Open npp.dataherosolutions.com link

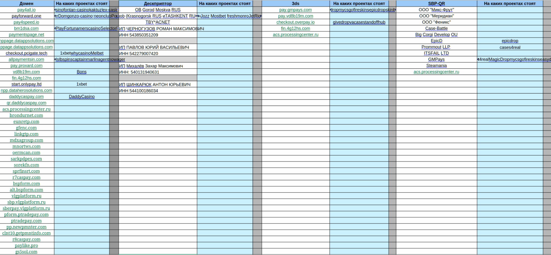pyautogui.click(x=26, y=91)
